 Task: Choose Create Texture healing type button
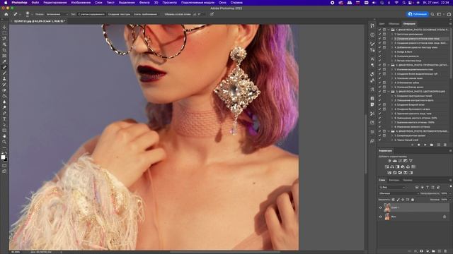[x=119, y=14]
